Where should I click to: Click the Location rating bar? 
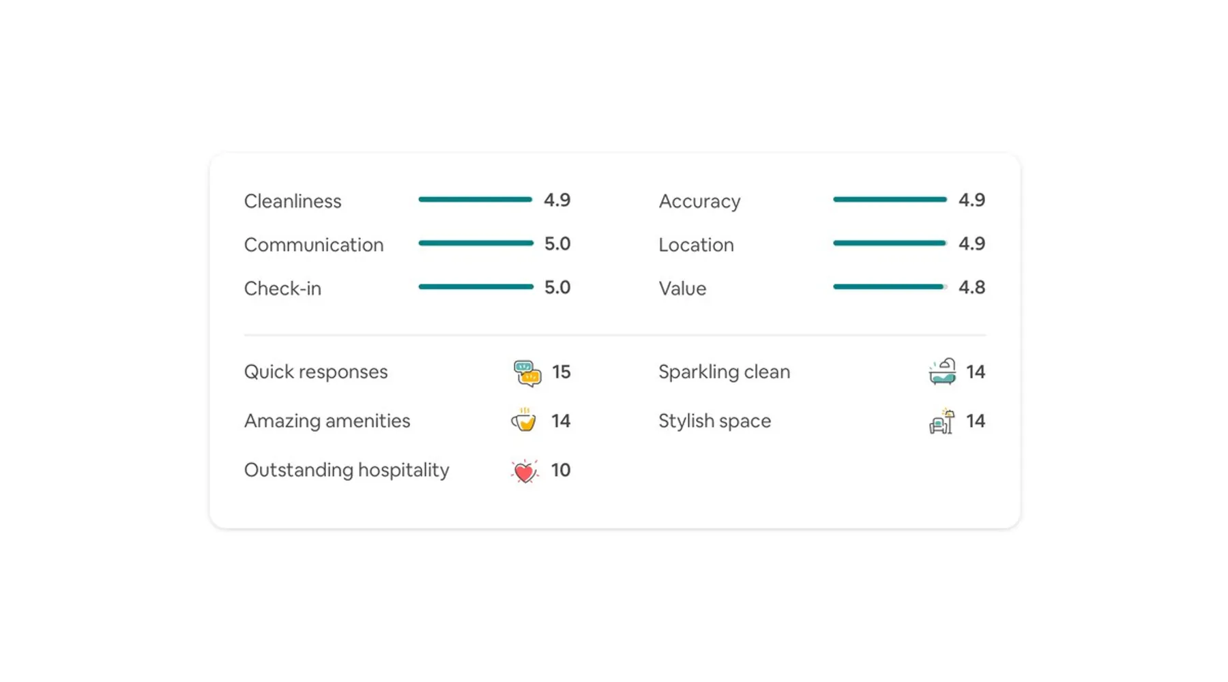pyautogui.click(x=890, y=243)
